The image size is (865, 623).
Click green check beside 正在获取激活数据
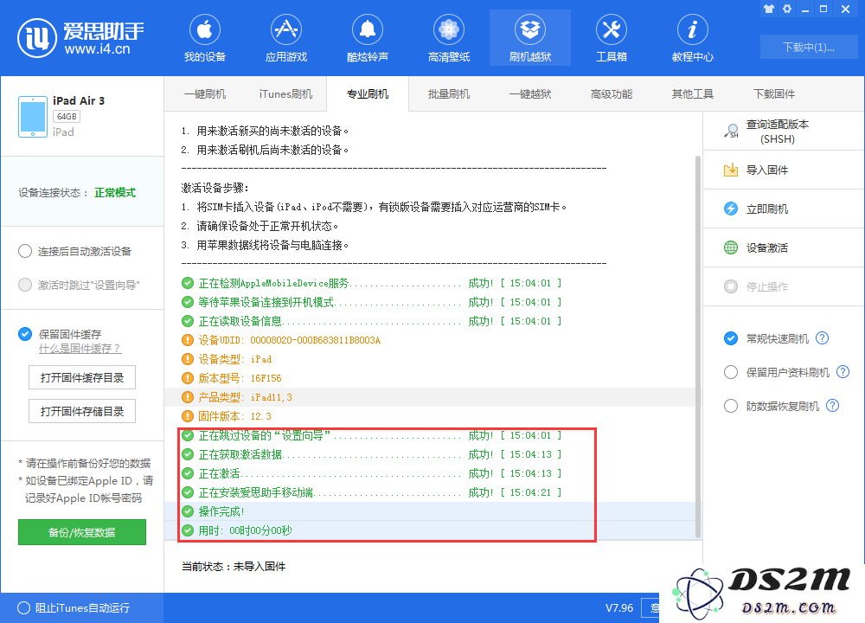188,454
